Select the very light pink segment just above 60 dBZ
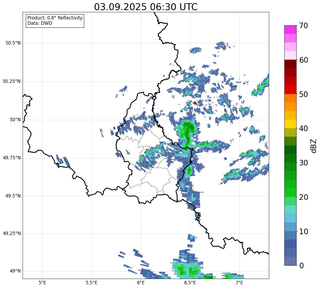Screen dimensions: 320x288 pyautogui.click(x=290, y=55)
